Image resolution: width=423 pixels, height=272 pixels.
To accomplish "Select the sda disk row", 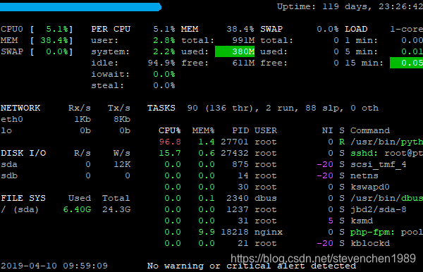I will pyautogui.click(x=66, y=164).
